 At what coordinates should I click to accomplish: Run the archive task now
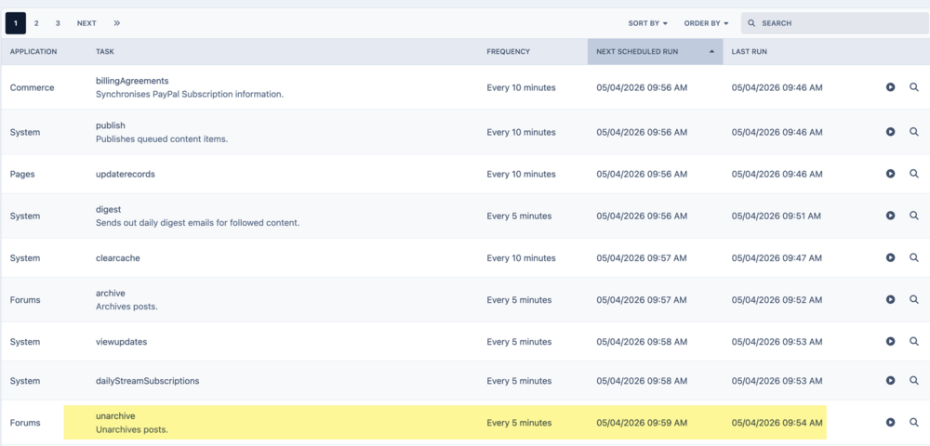tap(890, 300)
